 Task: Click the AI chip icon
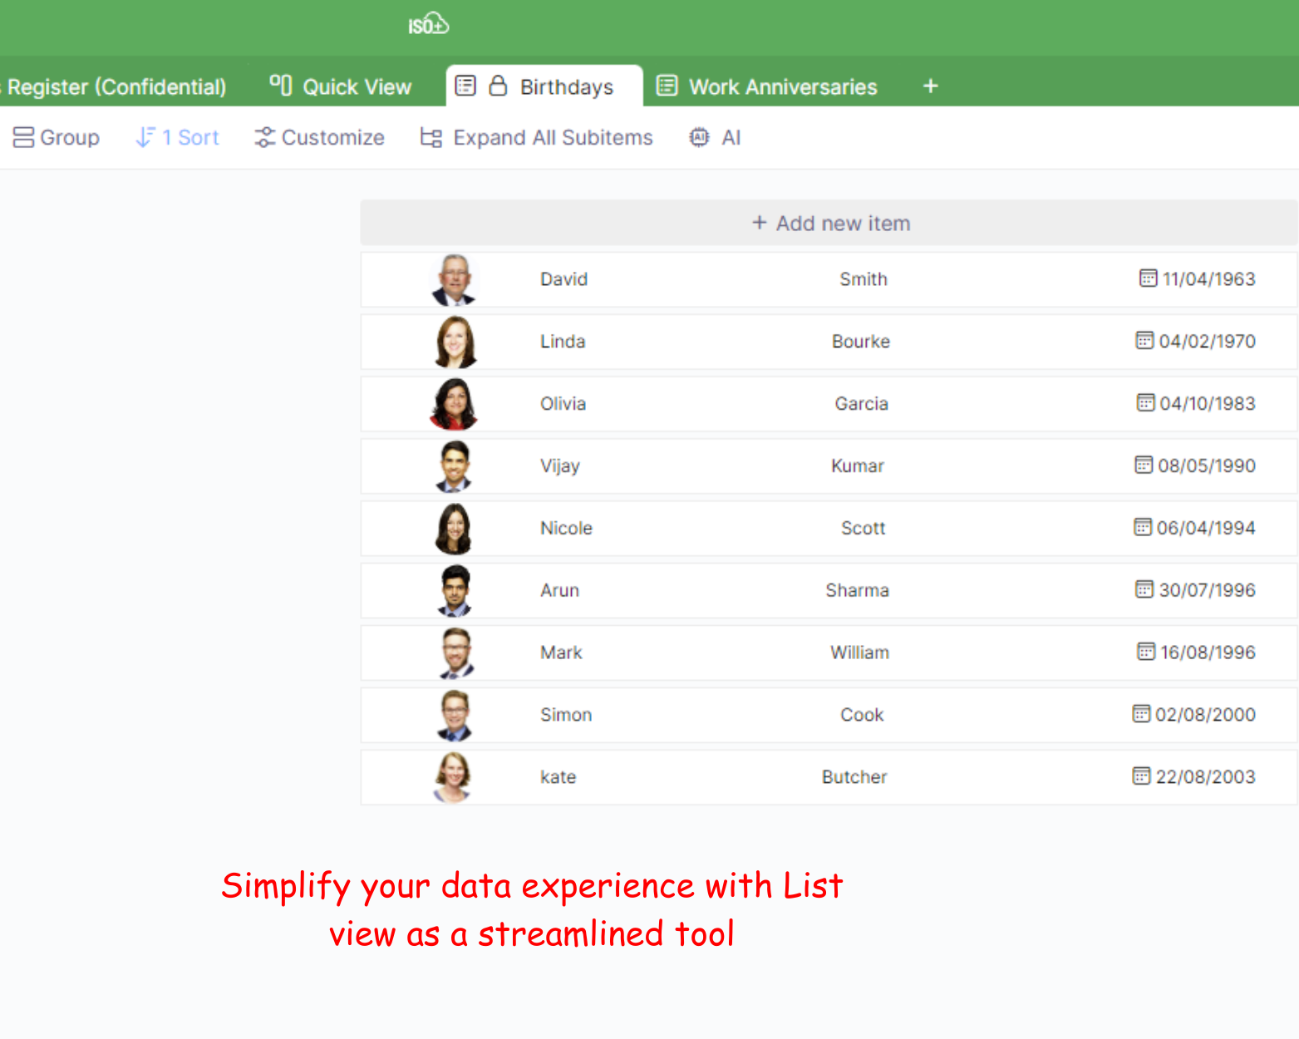(x=699, y=137)
